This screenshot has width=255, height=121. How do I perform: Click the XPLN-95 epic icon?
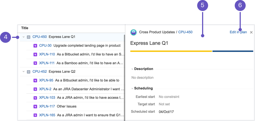coord(35,80)
